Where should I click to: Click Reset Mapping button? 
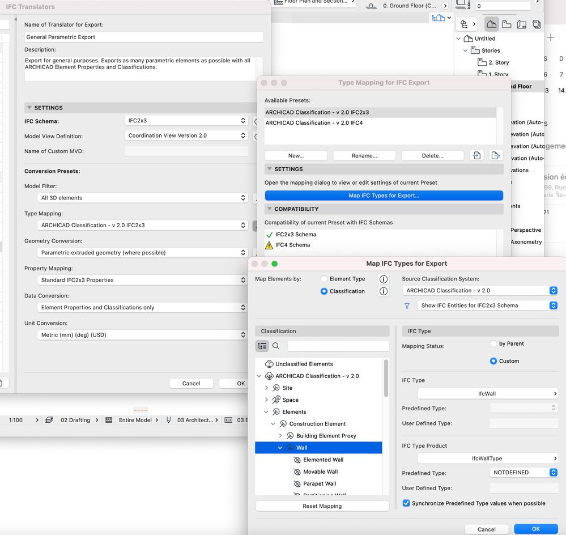tap(322, 506)
